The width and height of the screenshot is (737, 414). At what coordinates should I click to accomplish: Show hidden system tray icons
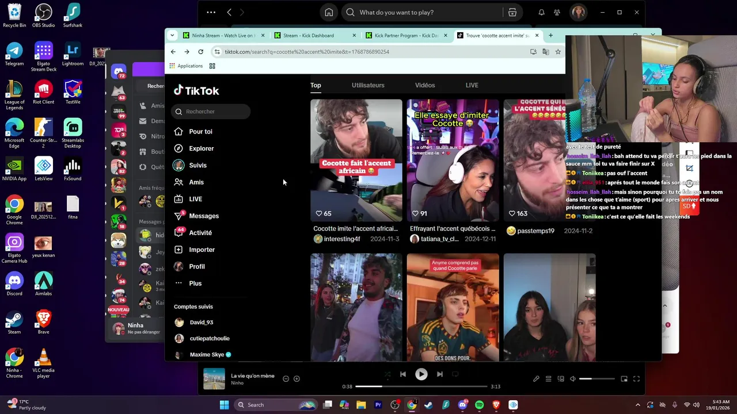637,405
